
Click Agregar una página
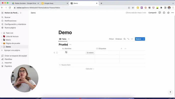[x=12, y=50]
